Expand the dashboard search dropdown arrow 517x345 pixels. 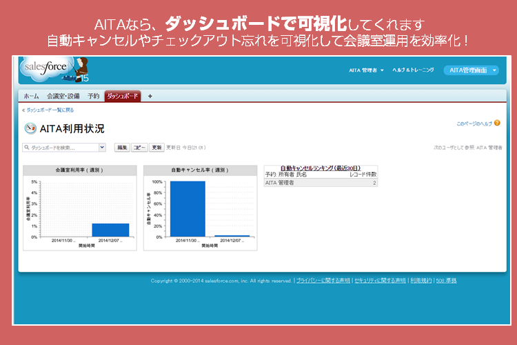coord(102,147)
